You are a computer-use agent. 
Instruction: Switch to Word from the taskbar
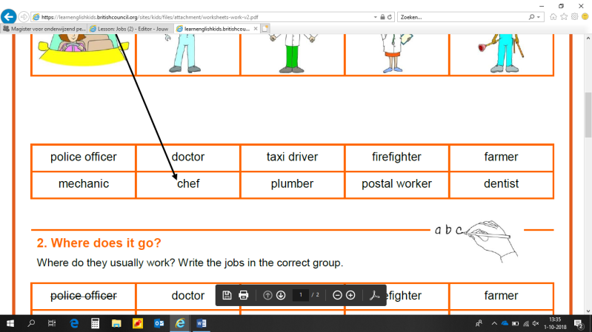pyautogui.click(x=202, y=323)
